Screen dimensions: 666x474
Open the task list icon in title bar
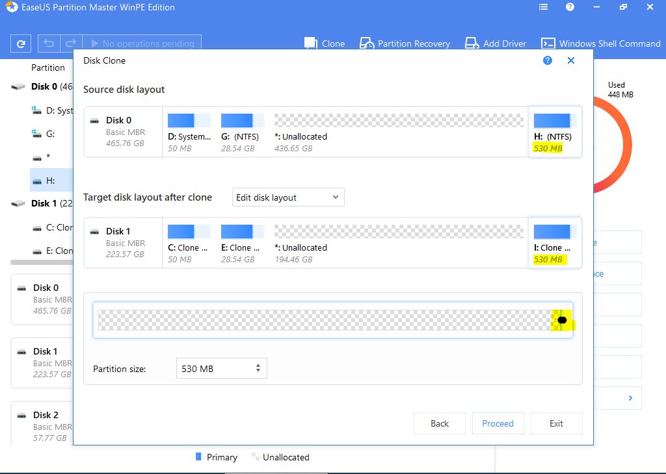coord(543,7)
